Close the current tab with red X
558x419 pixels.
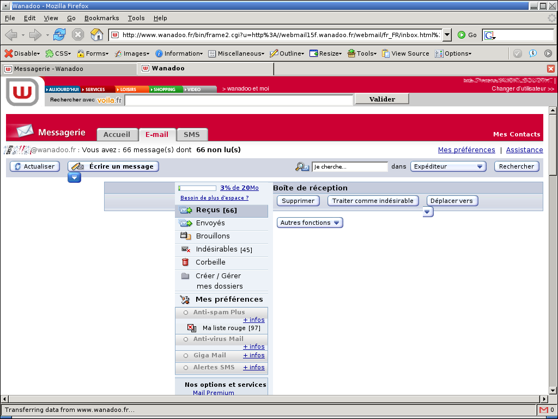551,69
